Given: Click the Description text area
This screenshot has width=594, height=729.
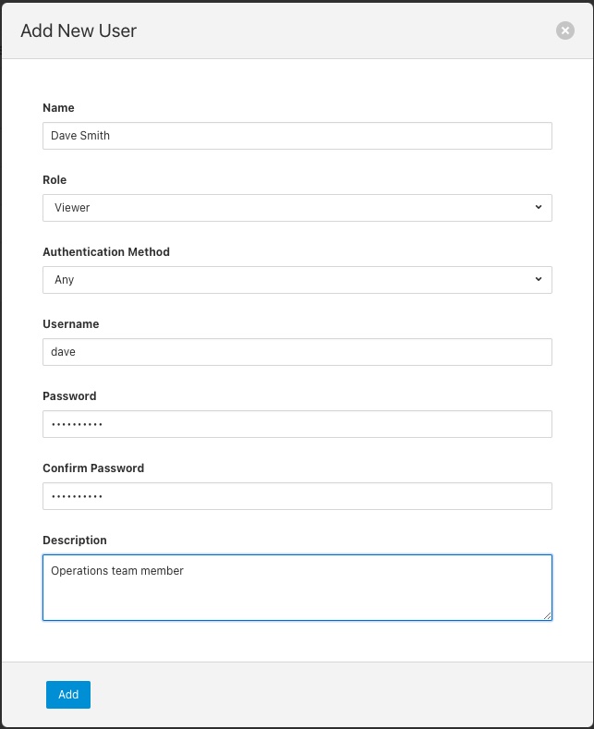Looking at the screenshot, I should (x=297, y=588).
